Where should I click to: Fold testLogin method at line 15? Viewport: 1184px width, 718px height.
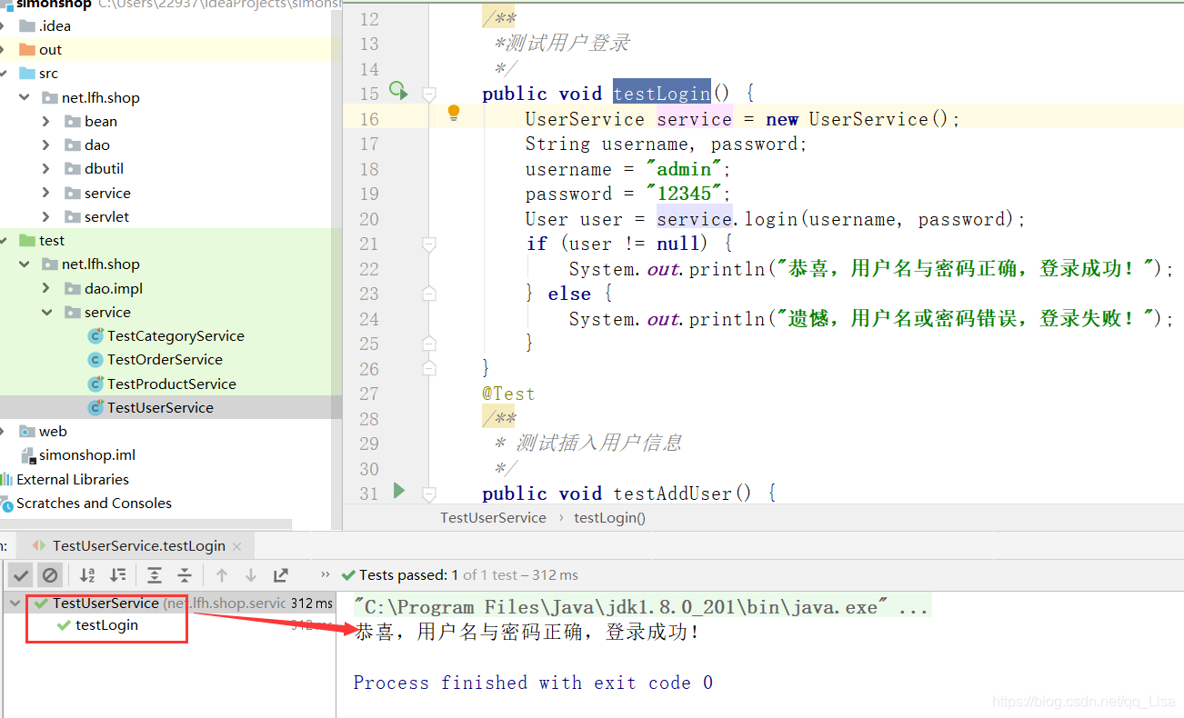coord(428,93)
